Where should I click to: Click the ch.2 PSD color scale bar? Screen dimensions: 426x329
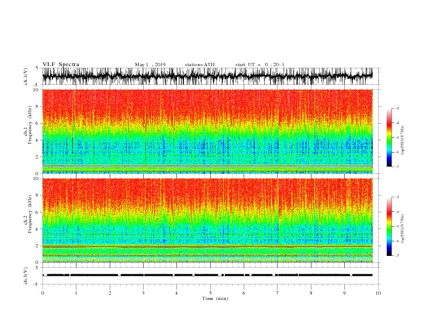(389, 226)
